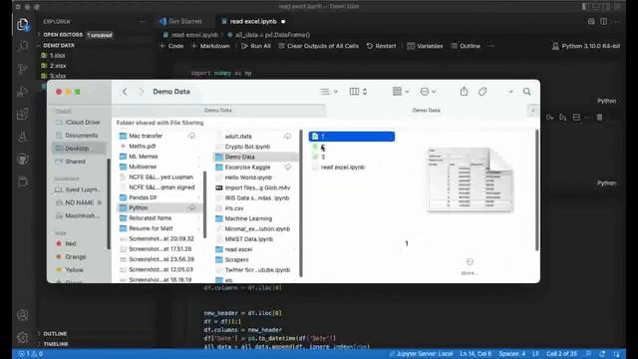The image size is (638, 359).
Task: Open Extensions view in VS Code
Action: pyautogui.click(x=23, y=114)
